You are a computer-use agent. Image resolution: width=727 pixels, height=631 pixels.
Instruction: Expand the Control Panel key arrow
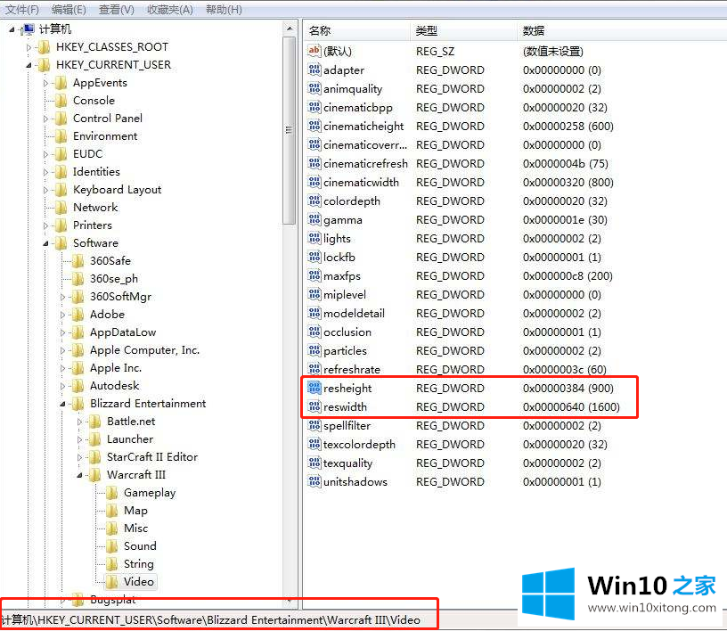[45, 119]
